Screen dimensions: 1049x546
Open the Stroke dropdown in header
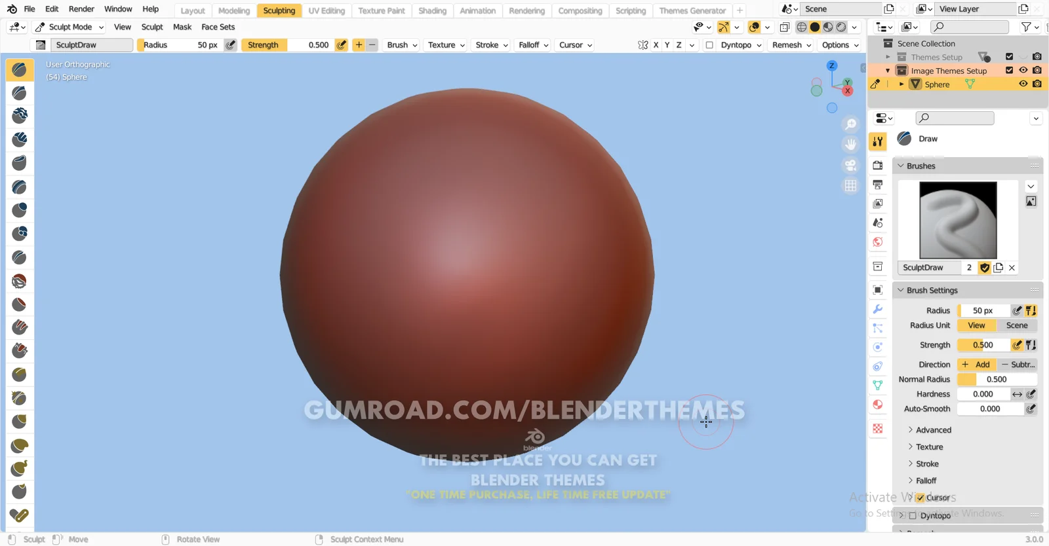492,45
